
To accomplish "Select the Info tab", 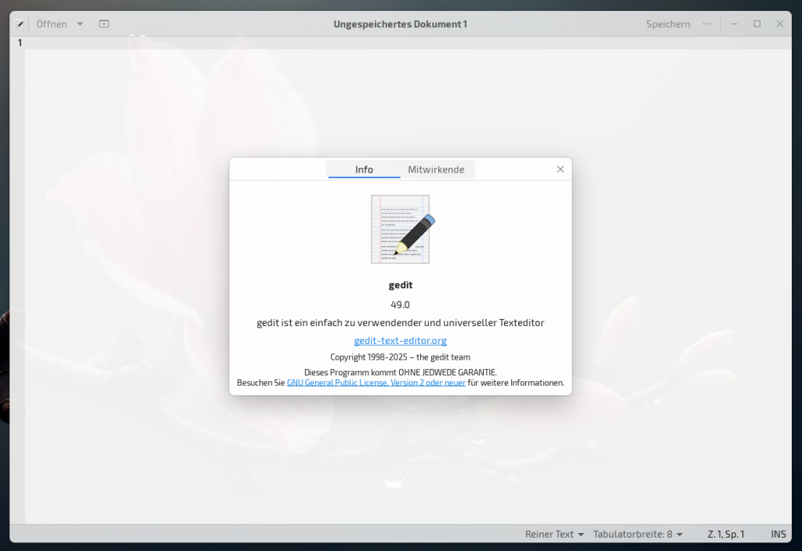I will [364, 169].
